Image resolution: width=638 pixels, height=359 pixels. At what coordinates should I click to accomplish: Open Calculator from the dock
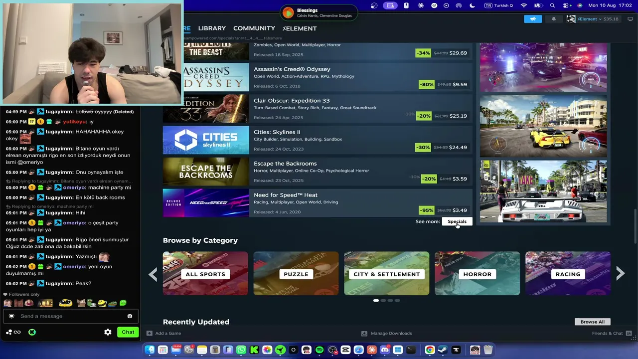[215, 350]
